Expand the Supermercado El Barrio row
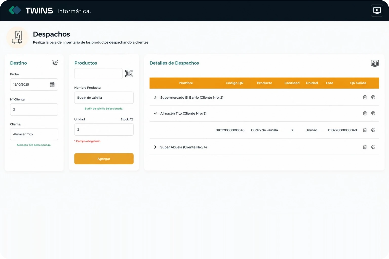Viewport: 389px width, 259px height. (x=155, y=97)
